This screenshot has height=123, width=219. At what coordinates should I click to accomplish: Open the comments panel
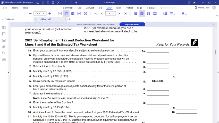point(4,40)
